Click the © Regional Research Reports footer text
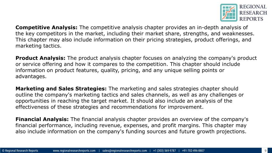 (x=20, y=151)
